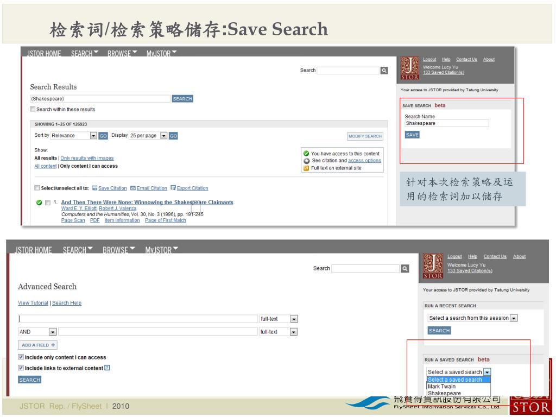Click the magnifier search icon in the Advanced Search page

click(405, 269)
